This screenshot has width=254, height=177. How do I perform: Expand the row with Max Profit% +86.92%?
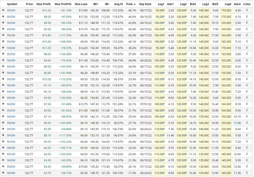pos(3,29)
